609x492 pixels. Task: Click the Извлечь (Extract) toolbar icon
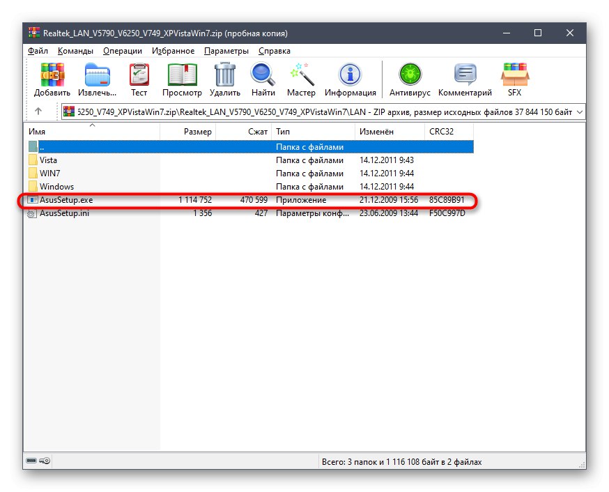97,75
